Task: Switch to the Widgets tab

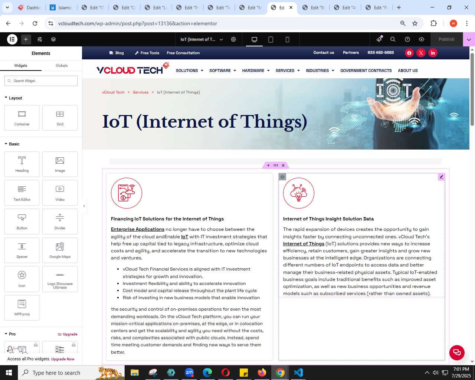Action: (x=21, y=66)
